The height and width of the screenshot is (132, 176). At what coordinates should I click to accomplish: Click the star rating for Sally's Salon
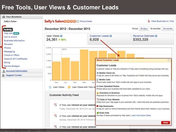pyautogui.click(x=71, y=21)
